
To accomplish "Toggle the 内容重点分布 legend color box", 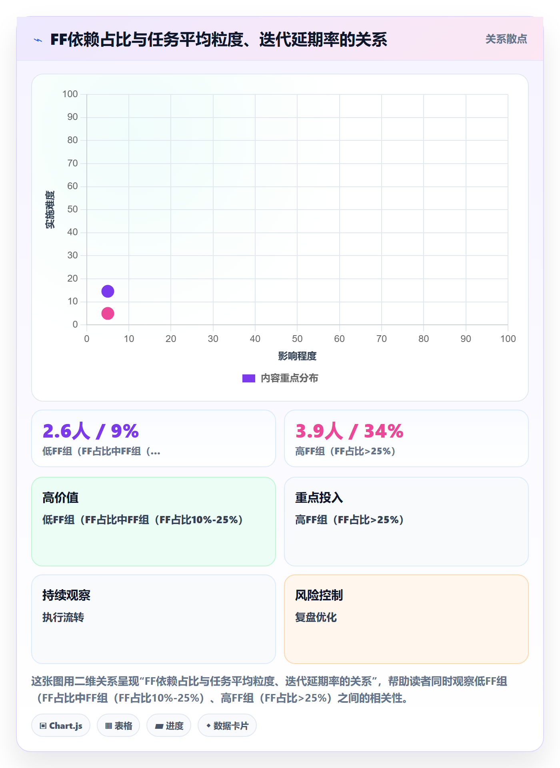I will 248,378.
